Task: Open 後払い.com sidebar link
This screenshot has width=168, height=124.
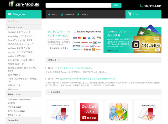Action: (13, 89)
